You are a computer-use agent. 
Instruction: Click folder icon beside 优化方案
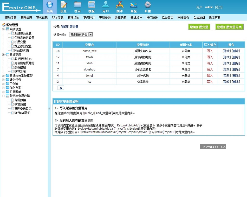coord(7,88)
